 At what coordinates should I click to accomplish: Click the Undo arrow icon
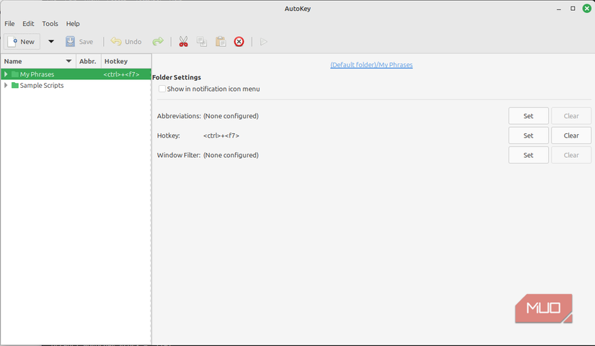point(116,41)
